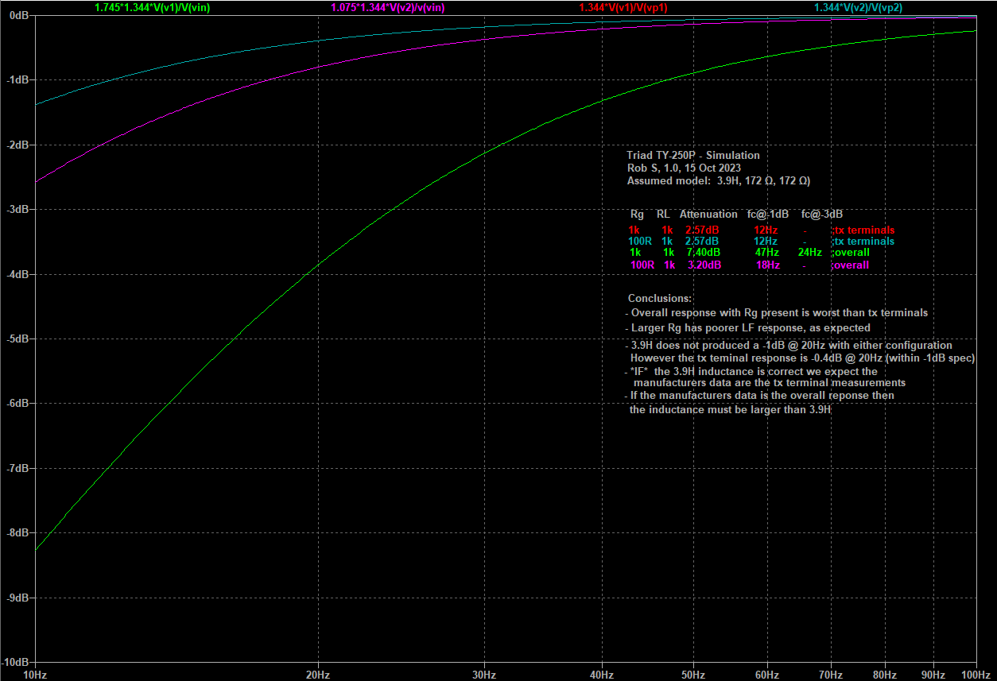Click the 7.40dB attenuation value
The image size is (997, 681).
703,253
